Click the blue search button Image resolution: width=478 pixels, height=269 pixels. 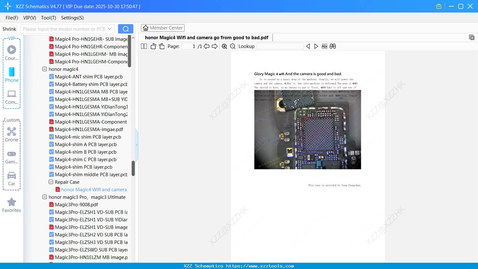126,29
